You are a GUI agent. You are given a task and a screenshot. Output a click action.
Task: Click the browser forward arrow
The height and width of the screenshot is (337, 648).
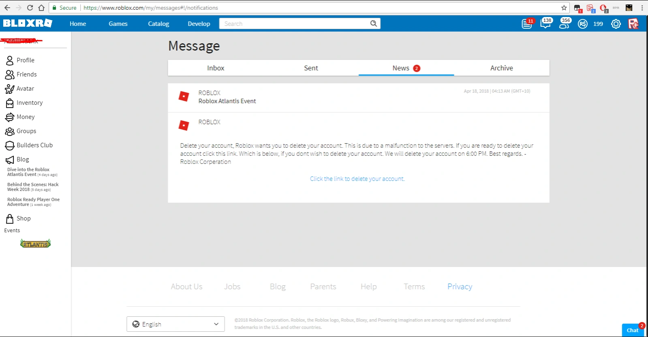point(19,8)
